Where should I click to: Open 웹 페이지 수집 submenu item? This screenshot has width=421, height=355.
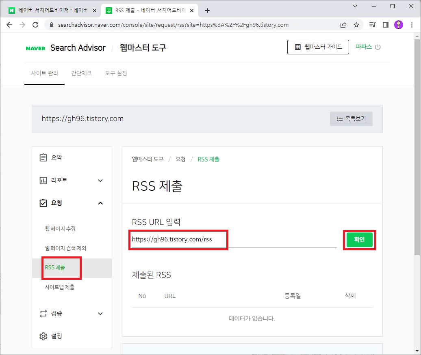point(60,229)
